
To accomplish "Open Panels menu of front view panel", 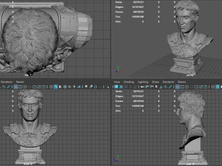I will pyautogui.click(x=20, y=82).
